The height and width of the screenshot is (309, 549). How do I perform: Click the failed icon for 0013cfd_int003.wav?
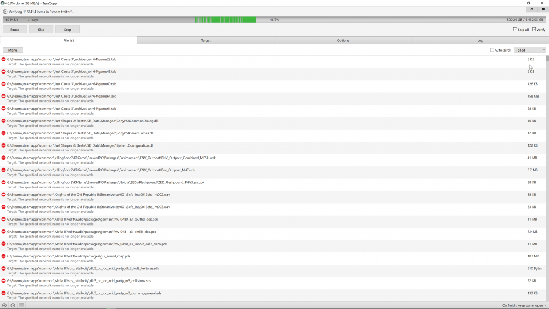(x=3, y=207)
